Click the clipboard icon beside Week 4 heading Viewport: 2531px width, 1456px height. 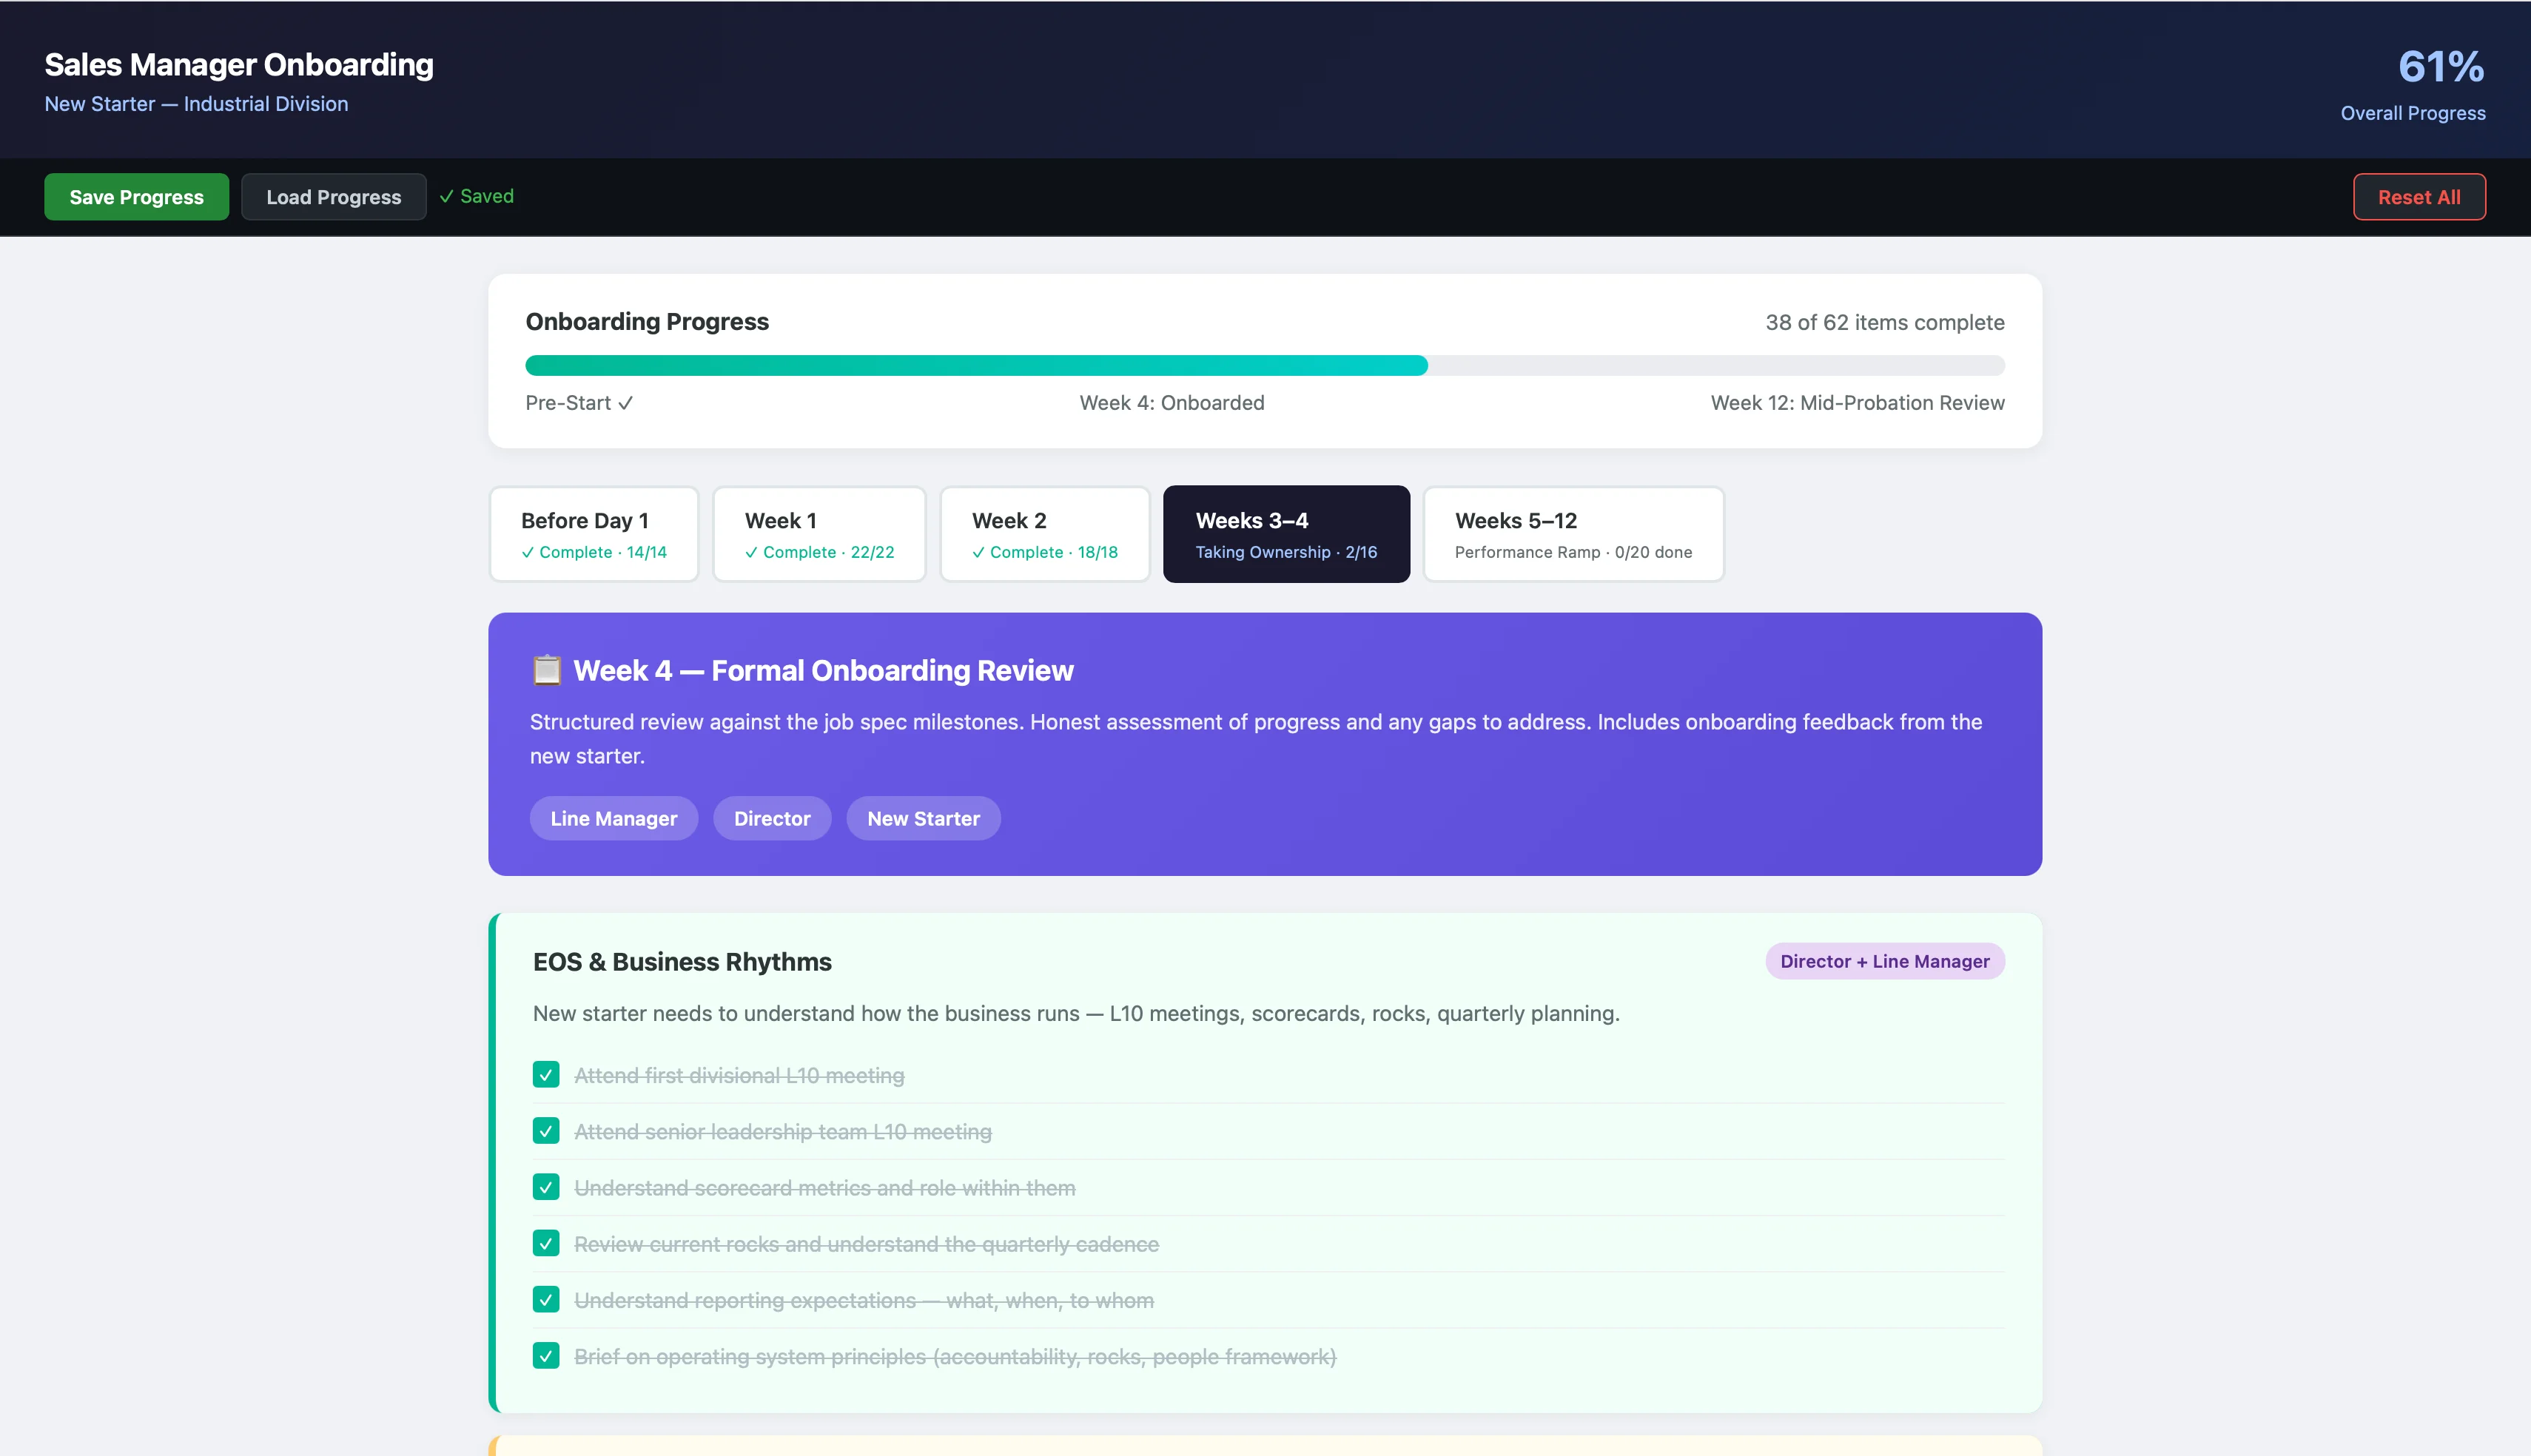click(546, 670)
